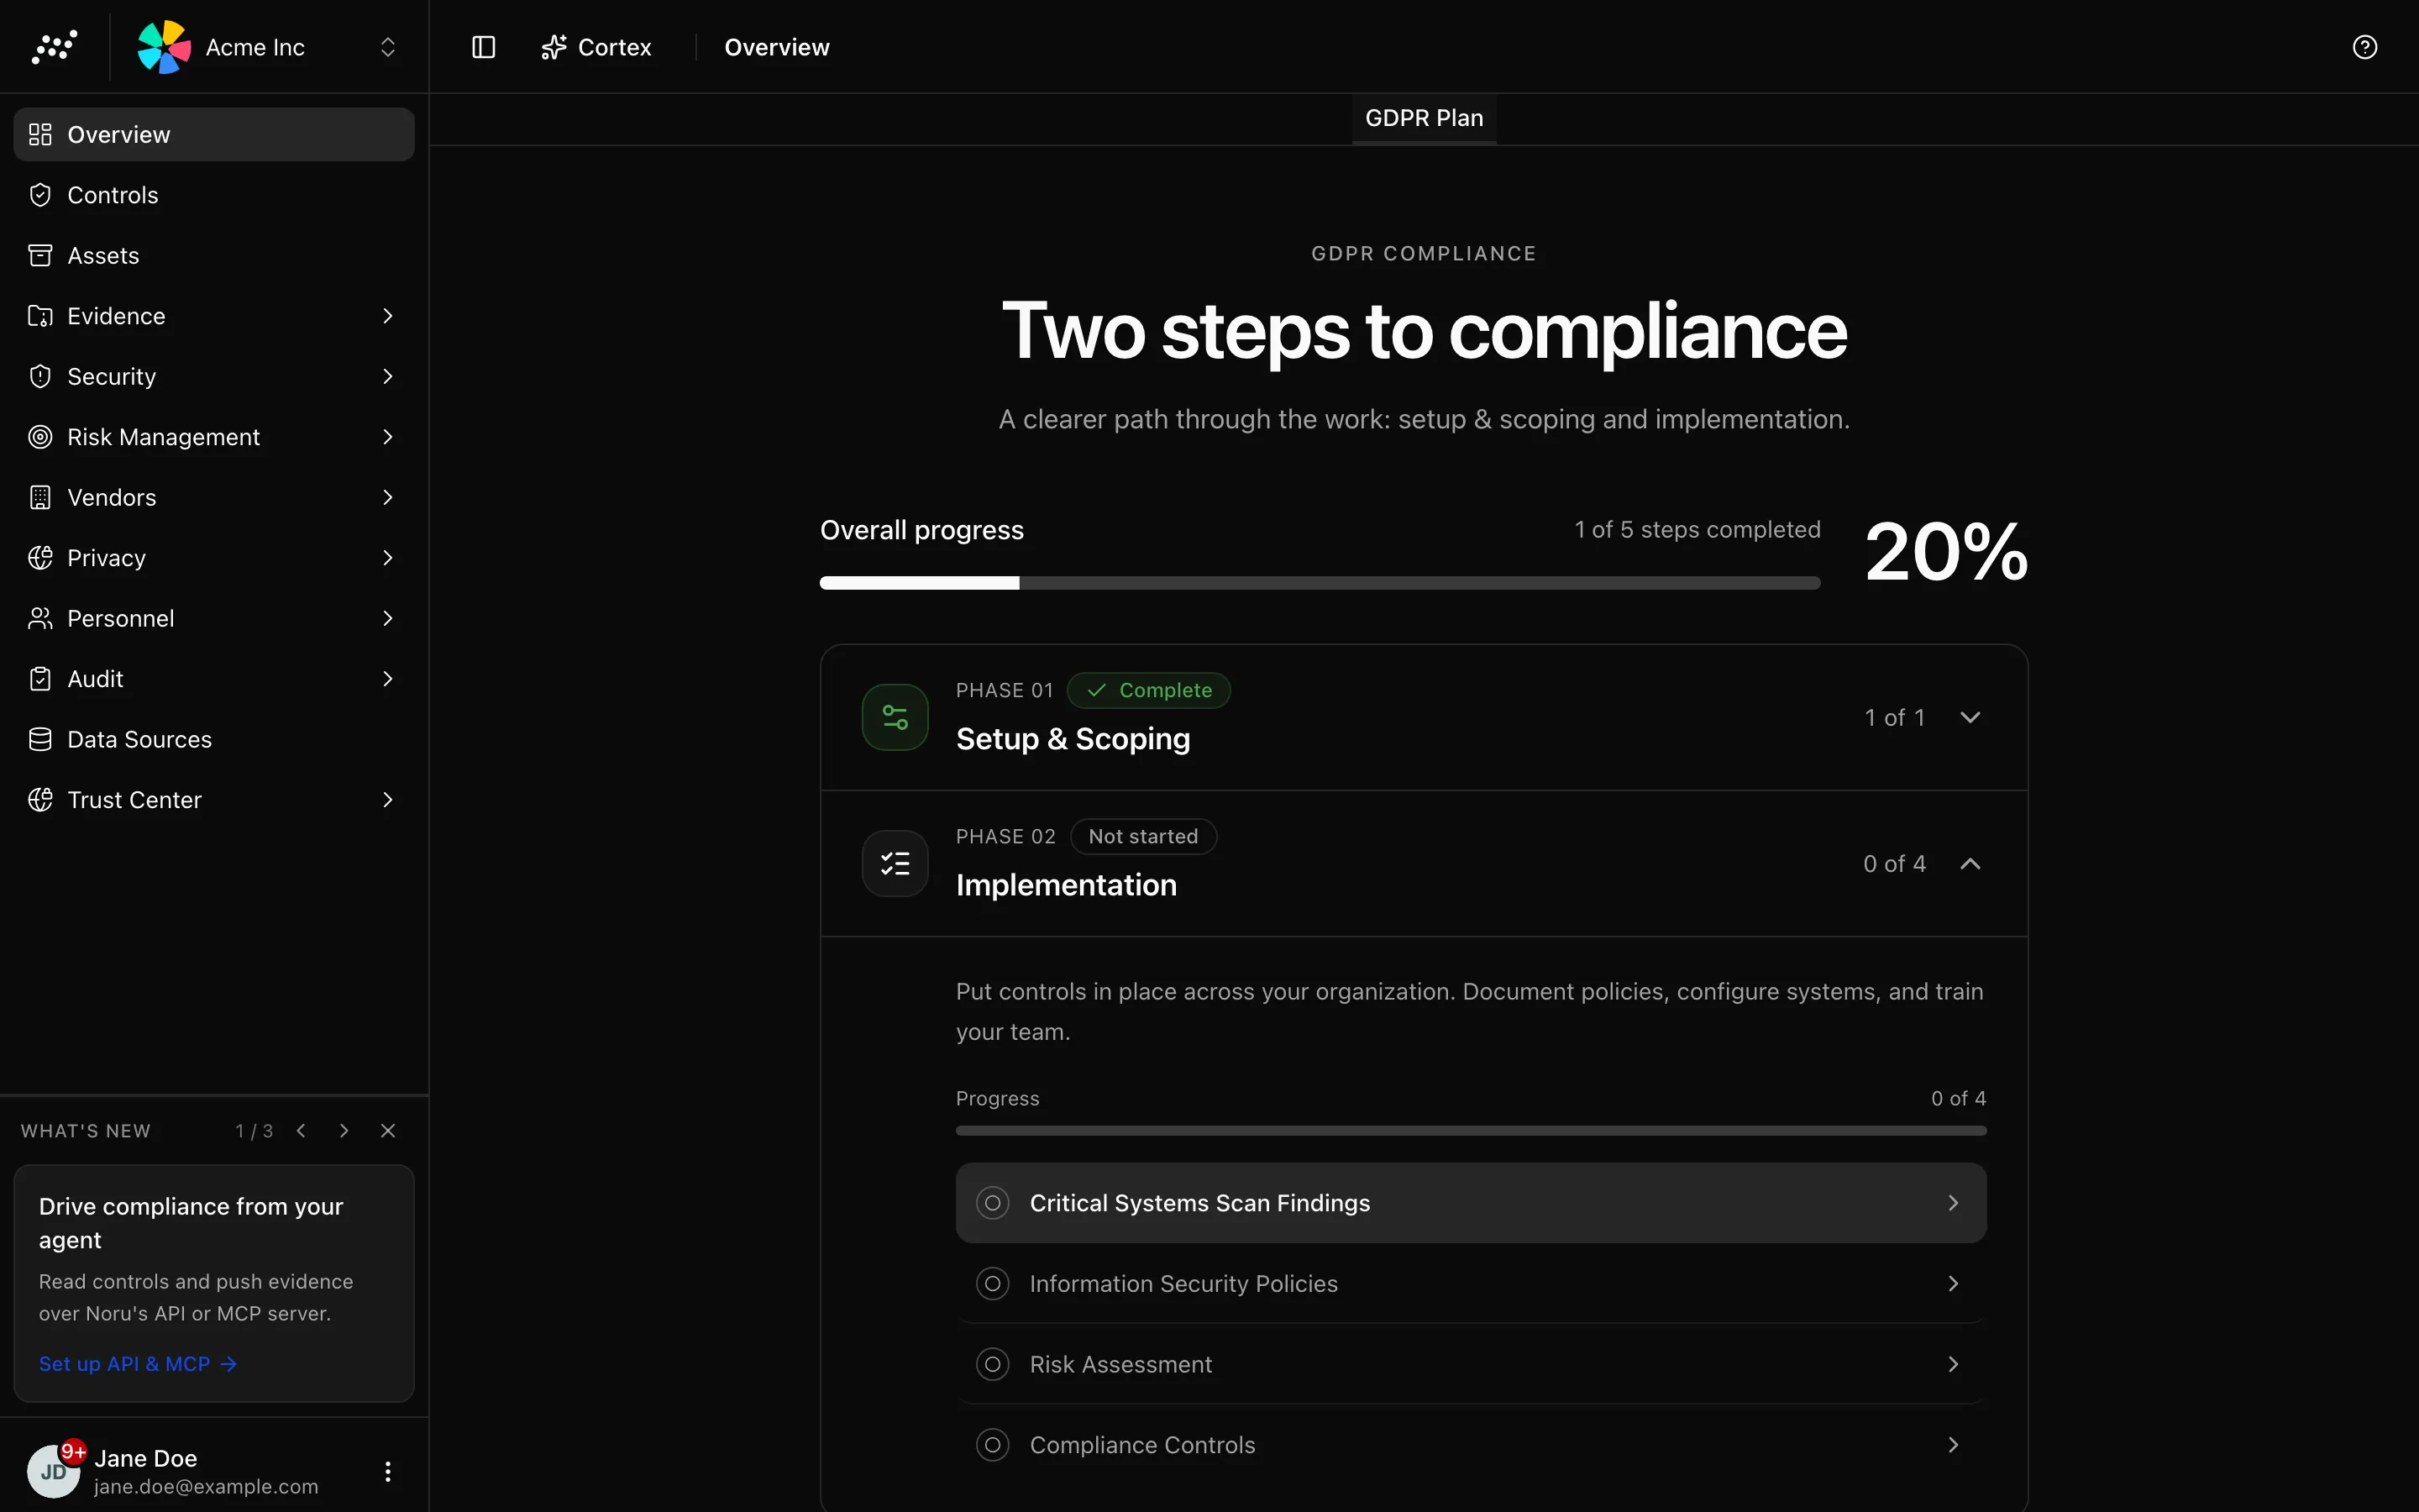Image resolution: width=2419 pixels, height=1512 pixels.
Task: Click the Overall progress bar
Action: [1320, 583]
